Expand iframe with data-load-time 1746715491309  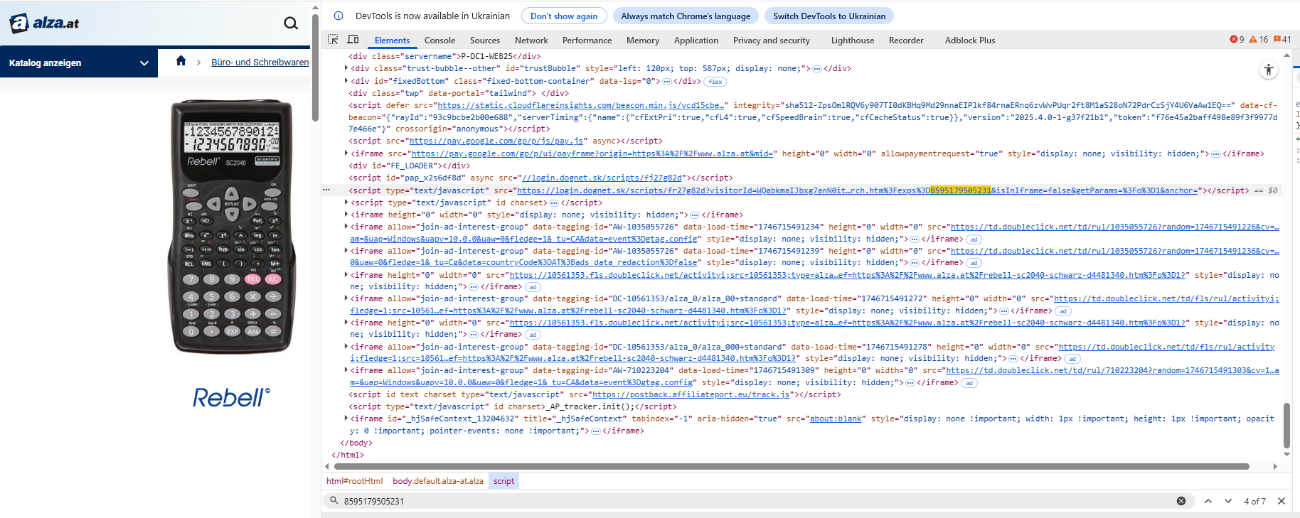coord(346,370)
